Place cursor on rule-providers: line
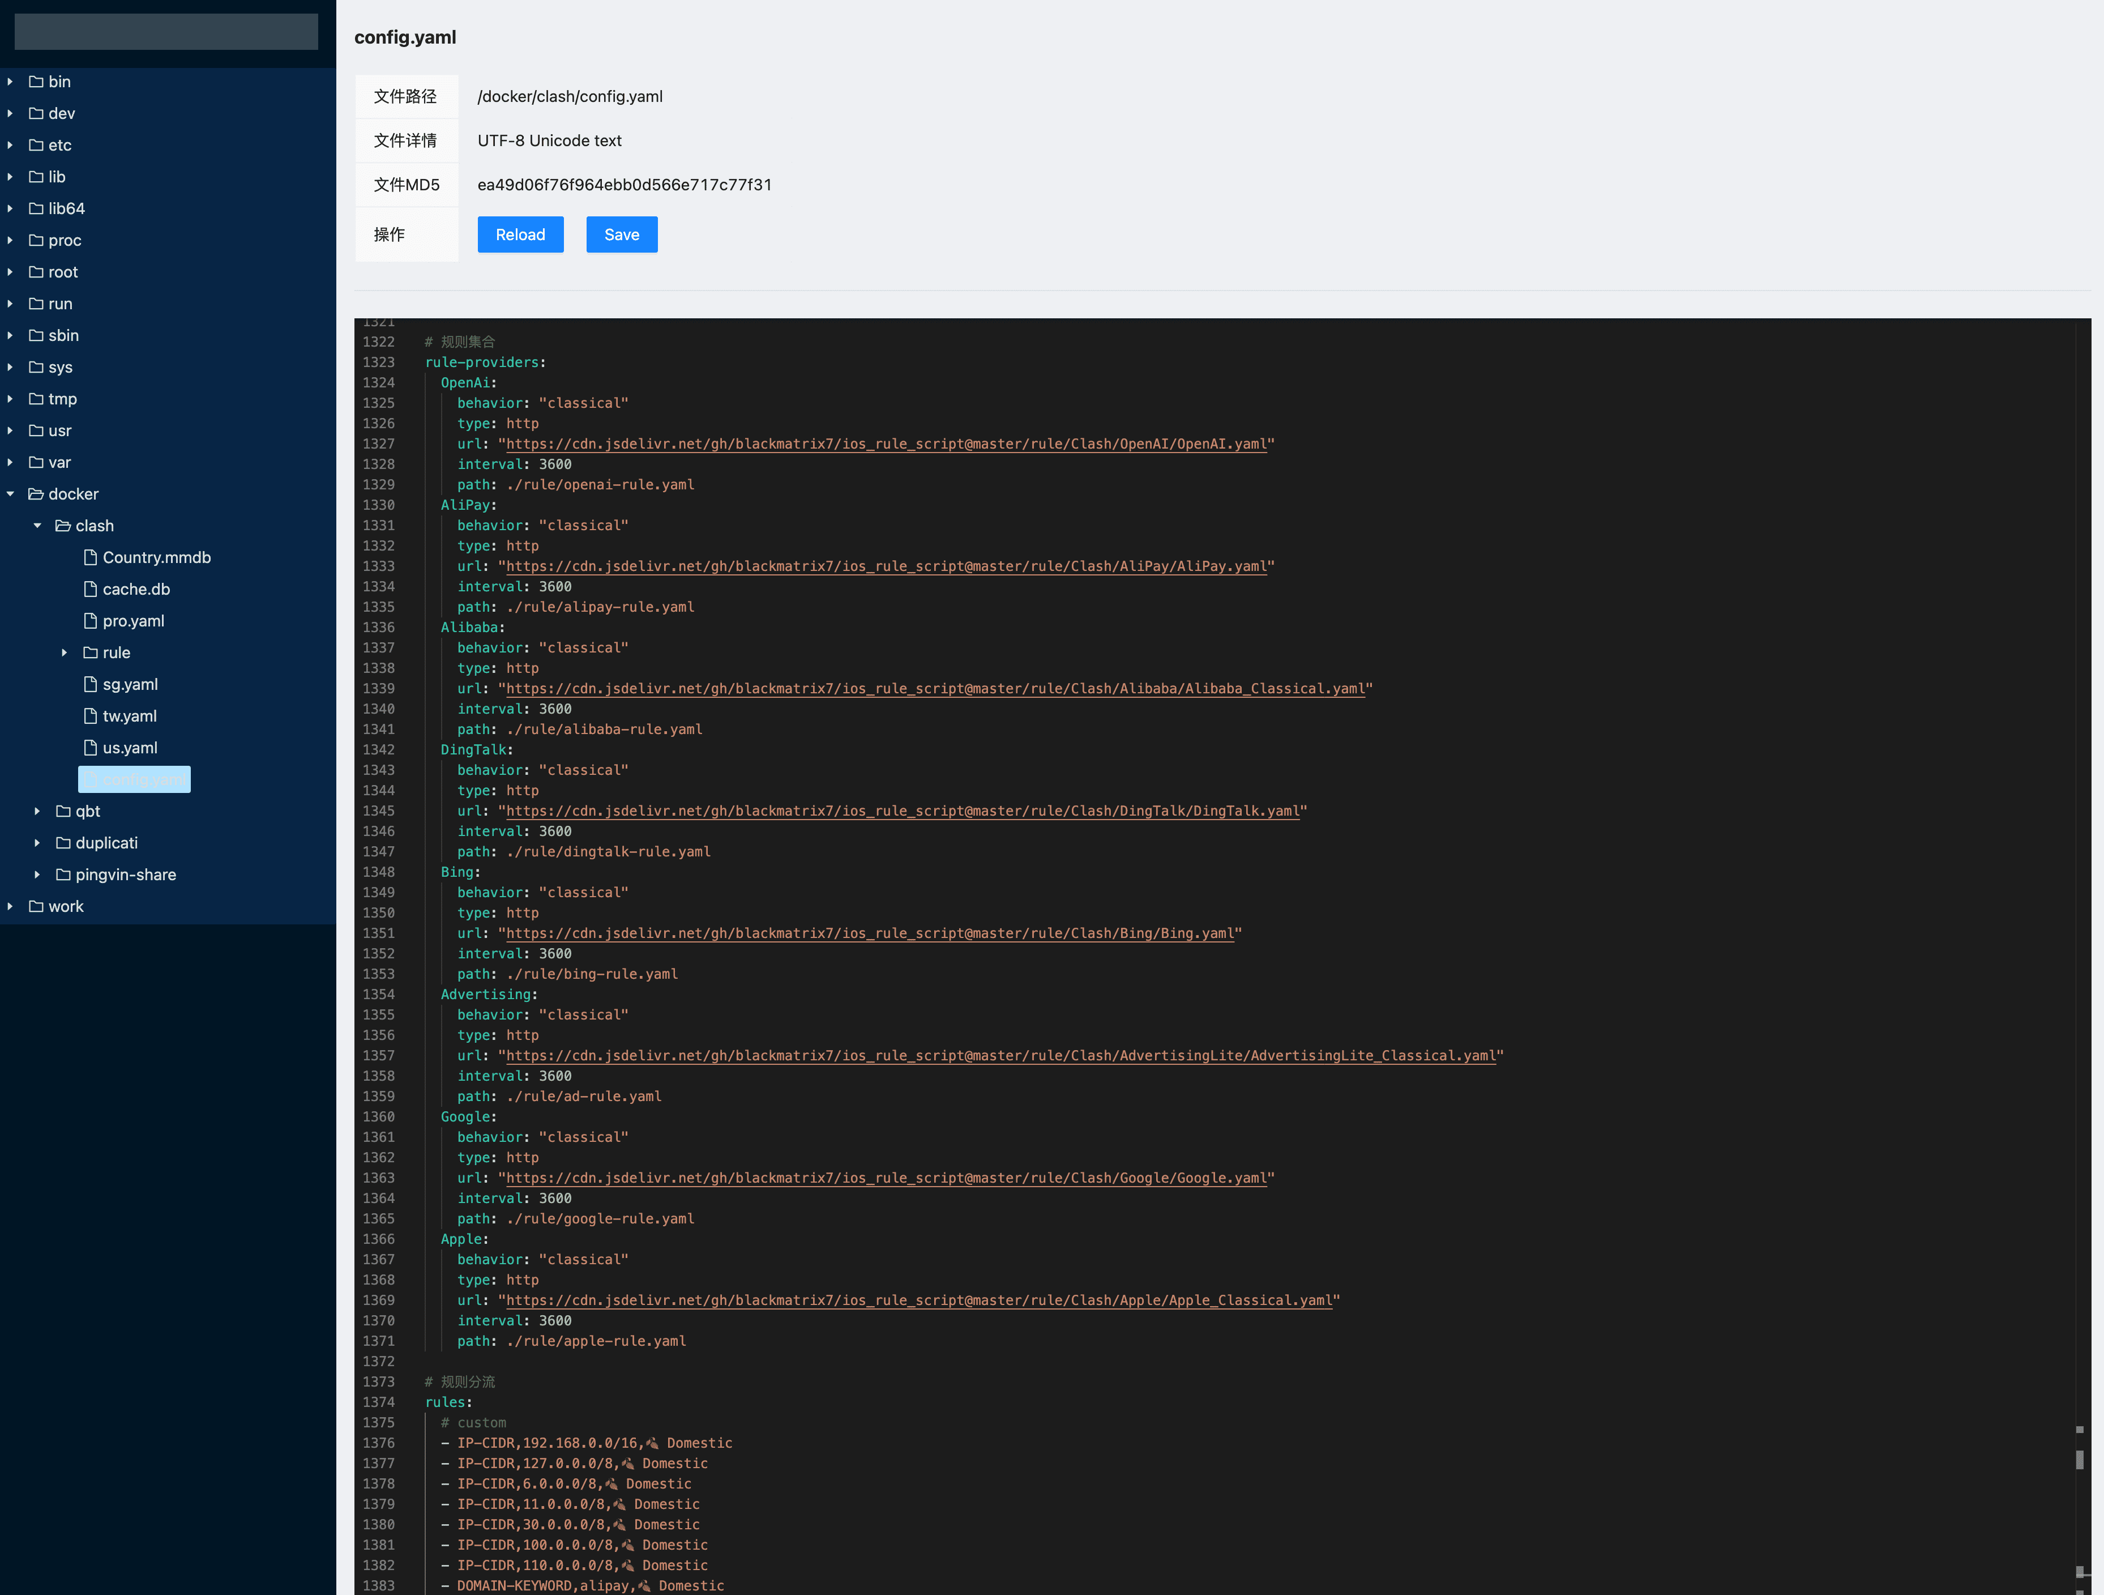This screenshot has width=2104, height=1595. click(x=485, y=362)
